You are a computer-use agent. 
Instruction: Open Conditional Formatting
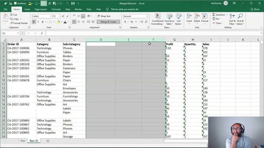pyautogui.click(x=158, y=19)
